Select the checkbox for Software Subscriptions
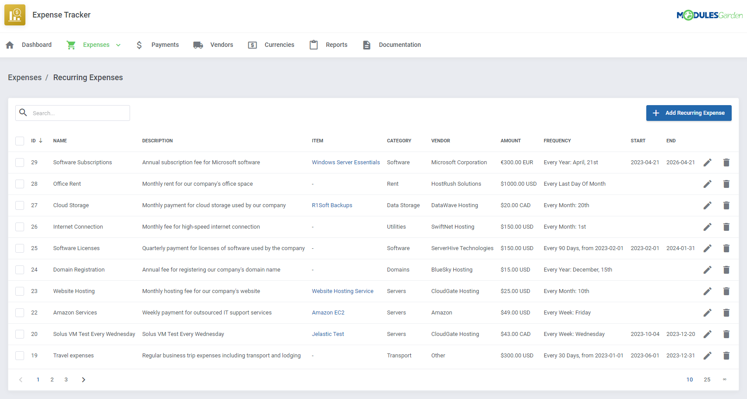 [x=20, y=162]
